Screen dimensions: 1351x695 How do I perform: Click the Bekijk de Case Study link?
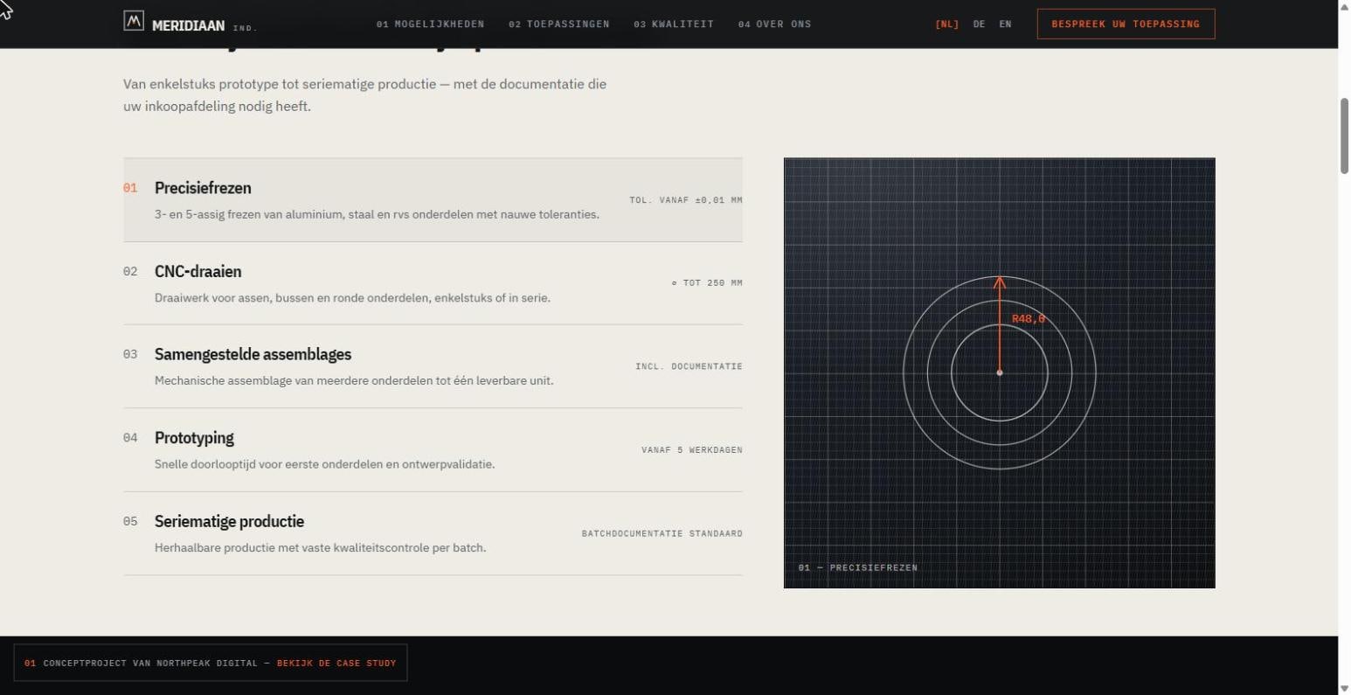[336, 664]
